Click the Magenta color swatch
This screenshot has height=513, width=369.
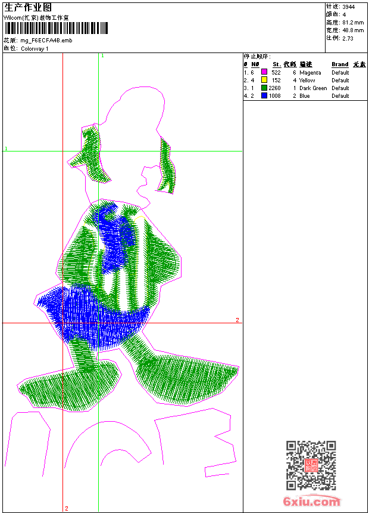click(264, 72)
